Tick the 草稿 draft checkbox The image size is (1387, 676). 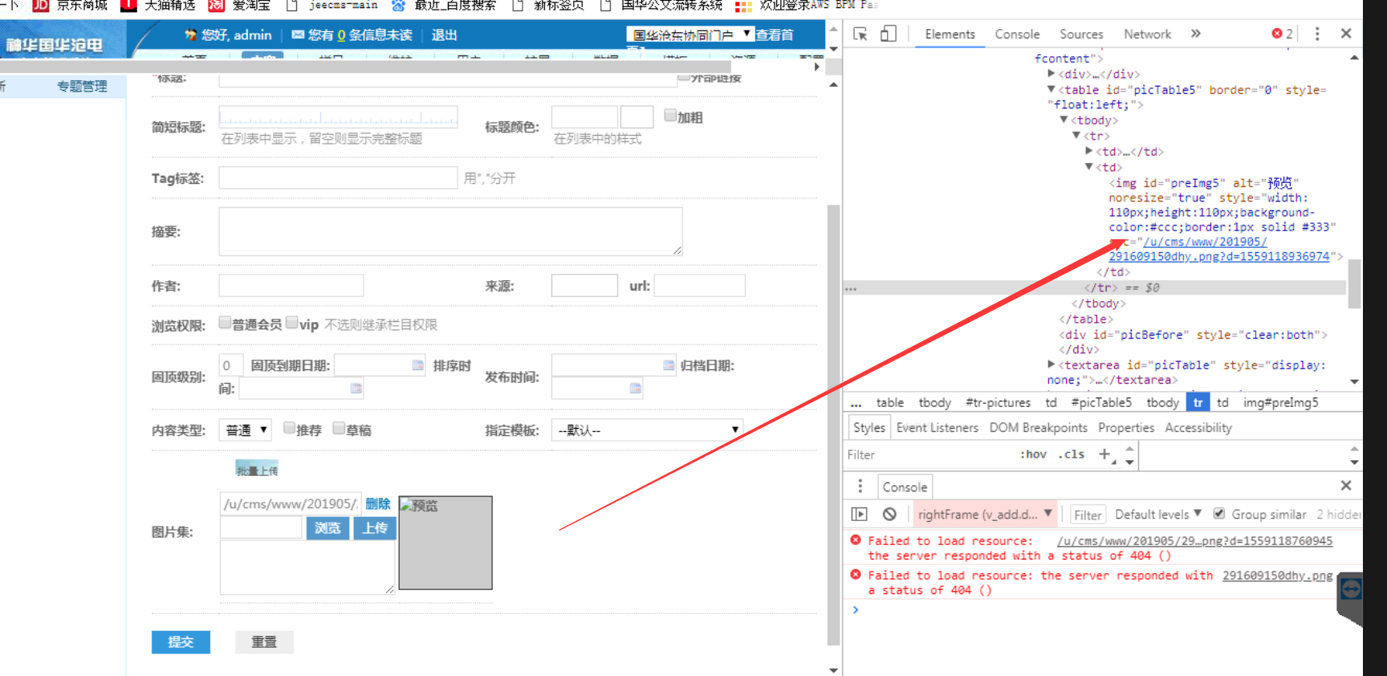339,429
